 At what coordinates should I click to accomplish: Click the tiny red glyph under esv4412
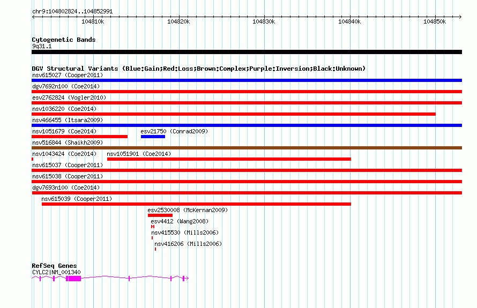tap(153, 227)
